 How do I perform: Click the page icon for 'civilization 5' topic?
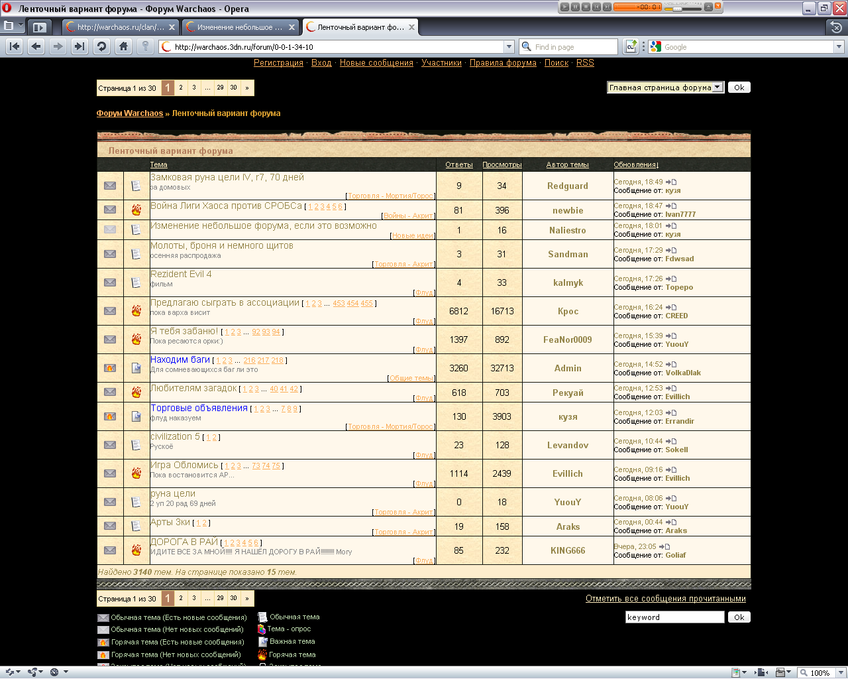point(136,445)
